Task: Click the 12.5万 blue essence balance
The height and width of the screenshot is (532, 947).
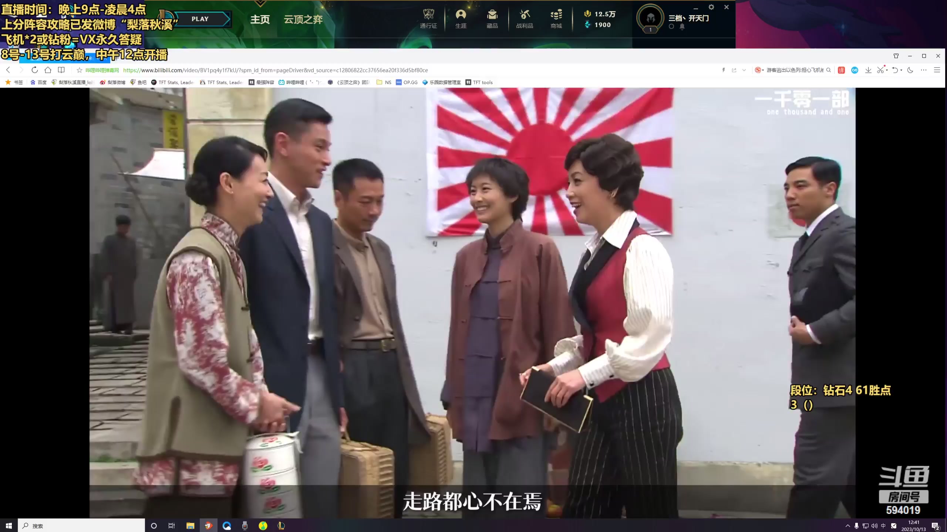Action: click(x=600, y=14)
